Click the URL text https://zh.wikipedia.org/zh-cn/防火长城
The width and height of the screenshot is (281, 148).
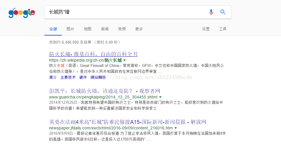tap(85, 60)
